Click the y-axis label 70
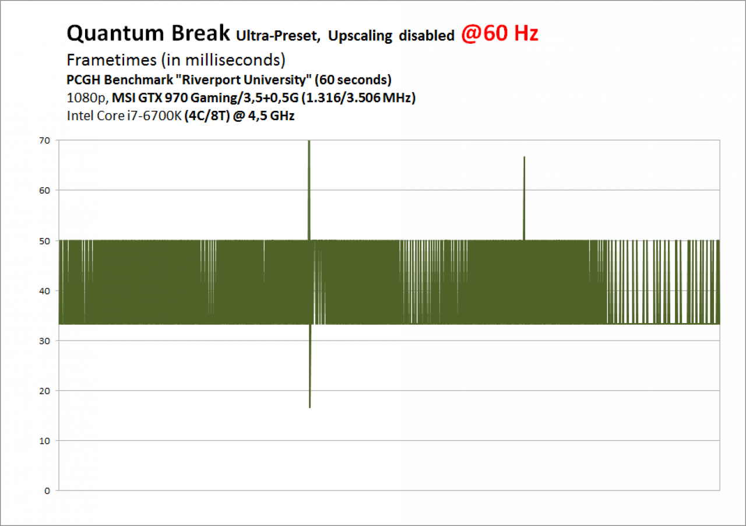Image resolution: width=746 pixels, height=526 pixels. 44,141
